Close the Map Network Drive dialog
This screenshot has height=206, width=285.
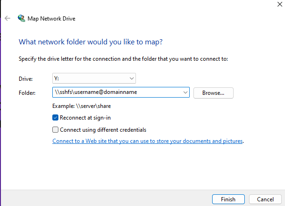pos(280,4)
